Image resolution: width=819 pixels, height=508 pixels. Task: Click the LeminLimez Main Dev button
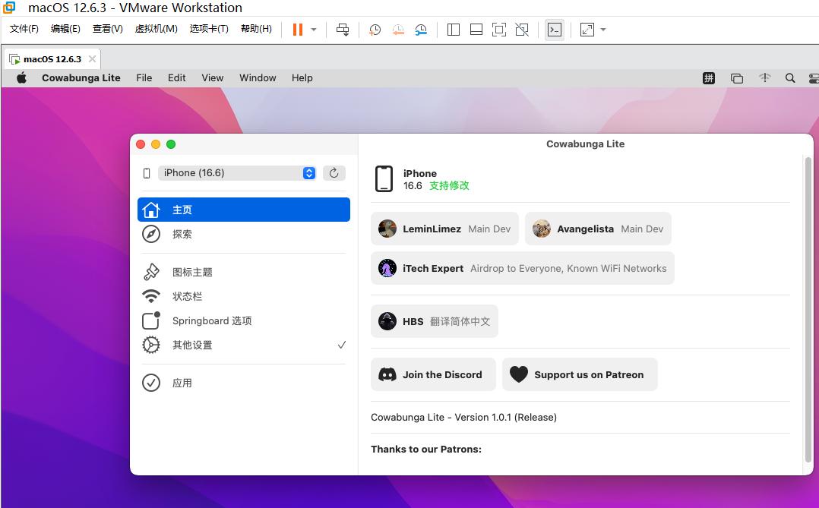pyautogui.click(x=444, y=229)
